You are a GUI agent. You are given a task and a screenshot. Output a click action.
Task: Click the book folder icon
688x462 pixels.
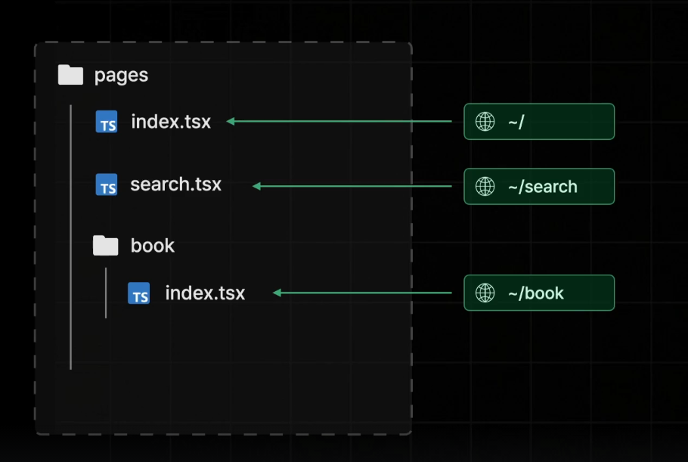coord(105,245)
